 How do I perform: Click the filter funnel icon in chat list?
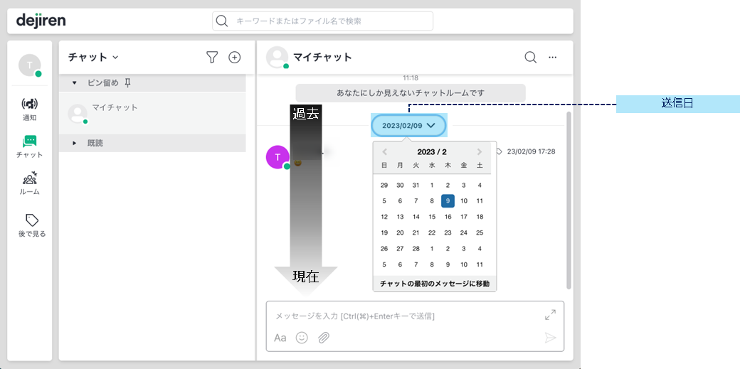point(212,57)
